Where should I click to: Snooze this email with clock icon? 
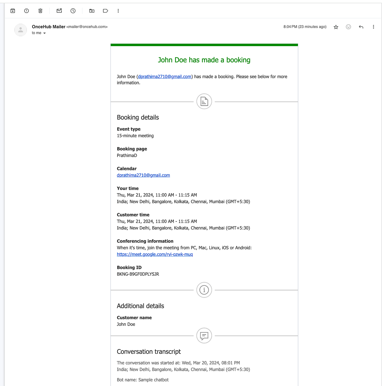pos(73,11)
